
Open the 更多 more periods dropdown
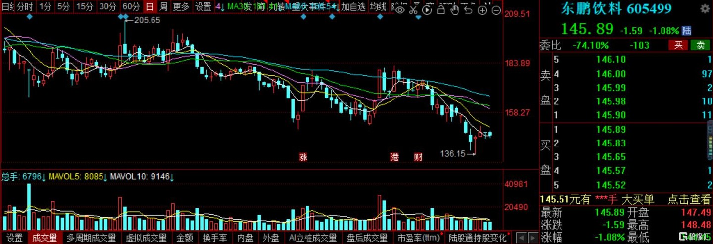coord(181,6)
